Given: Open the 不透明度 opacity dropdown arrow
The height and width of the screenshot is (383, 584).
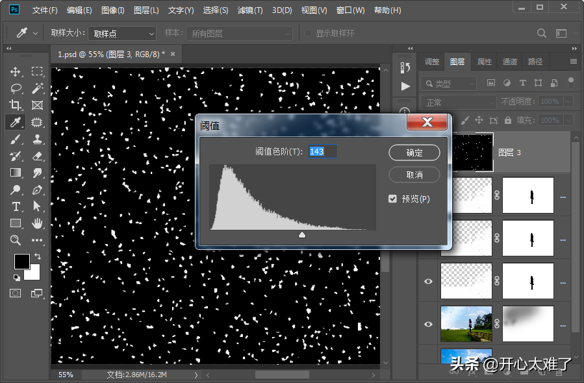Looking at the screenshot, I should click(568, 101).
